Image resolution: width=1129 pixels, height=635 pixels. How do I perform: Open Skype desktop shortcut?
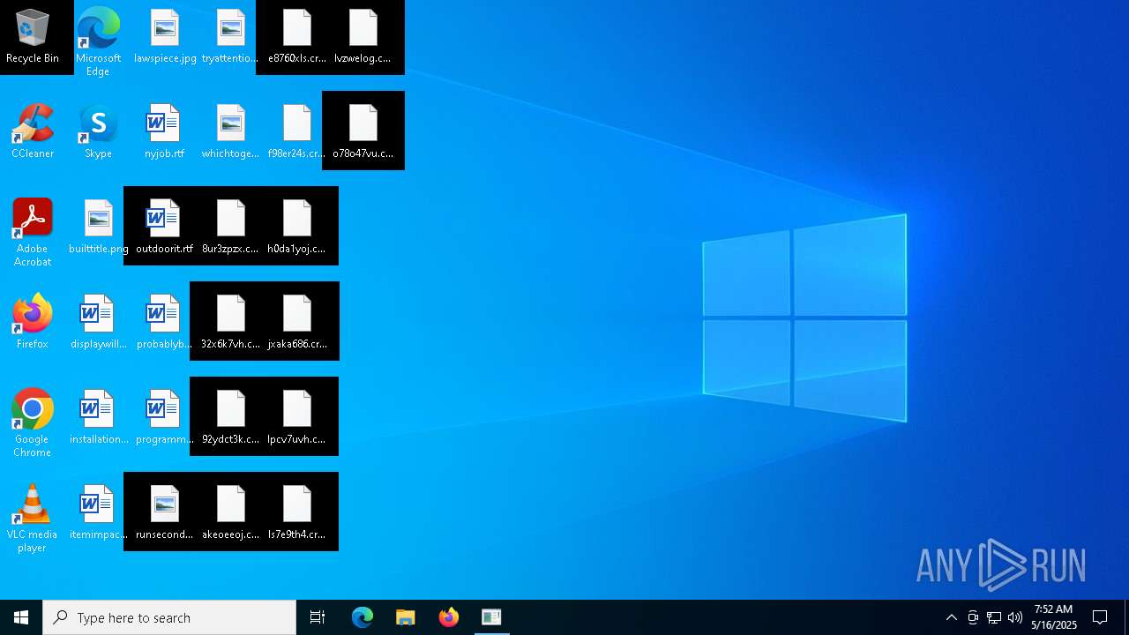98,132
